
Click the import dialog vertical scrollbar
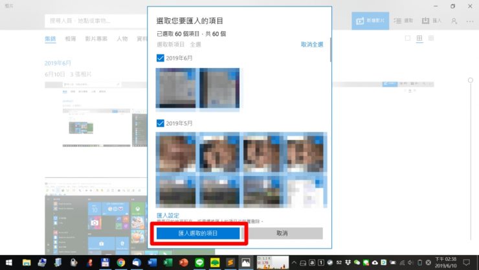coord(331,49)
